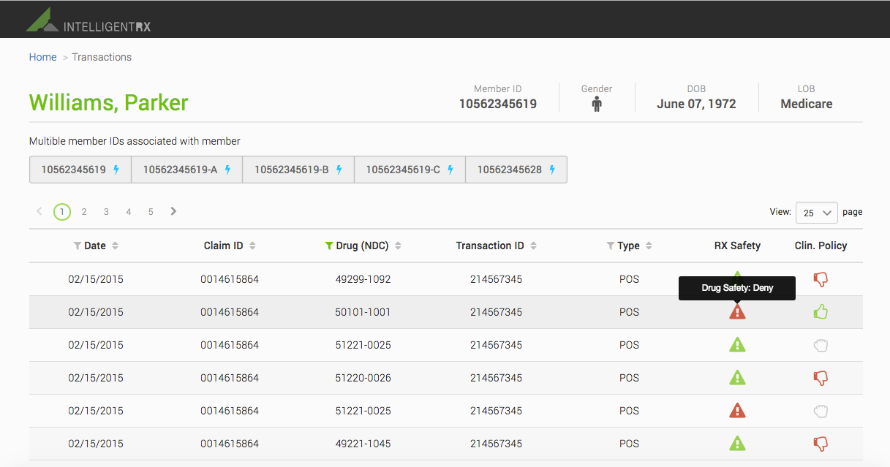Click the green RX Safety warning for 49221-1045
This screenshot has height=467, width=890.
(x=737, y=444)
